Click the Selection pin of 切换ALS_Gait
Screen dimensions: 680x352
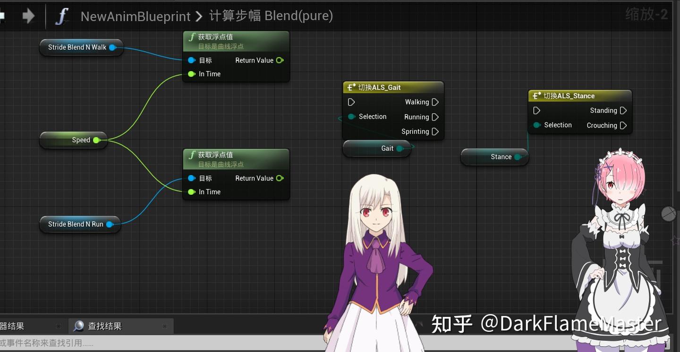point(351,117)
